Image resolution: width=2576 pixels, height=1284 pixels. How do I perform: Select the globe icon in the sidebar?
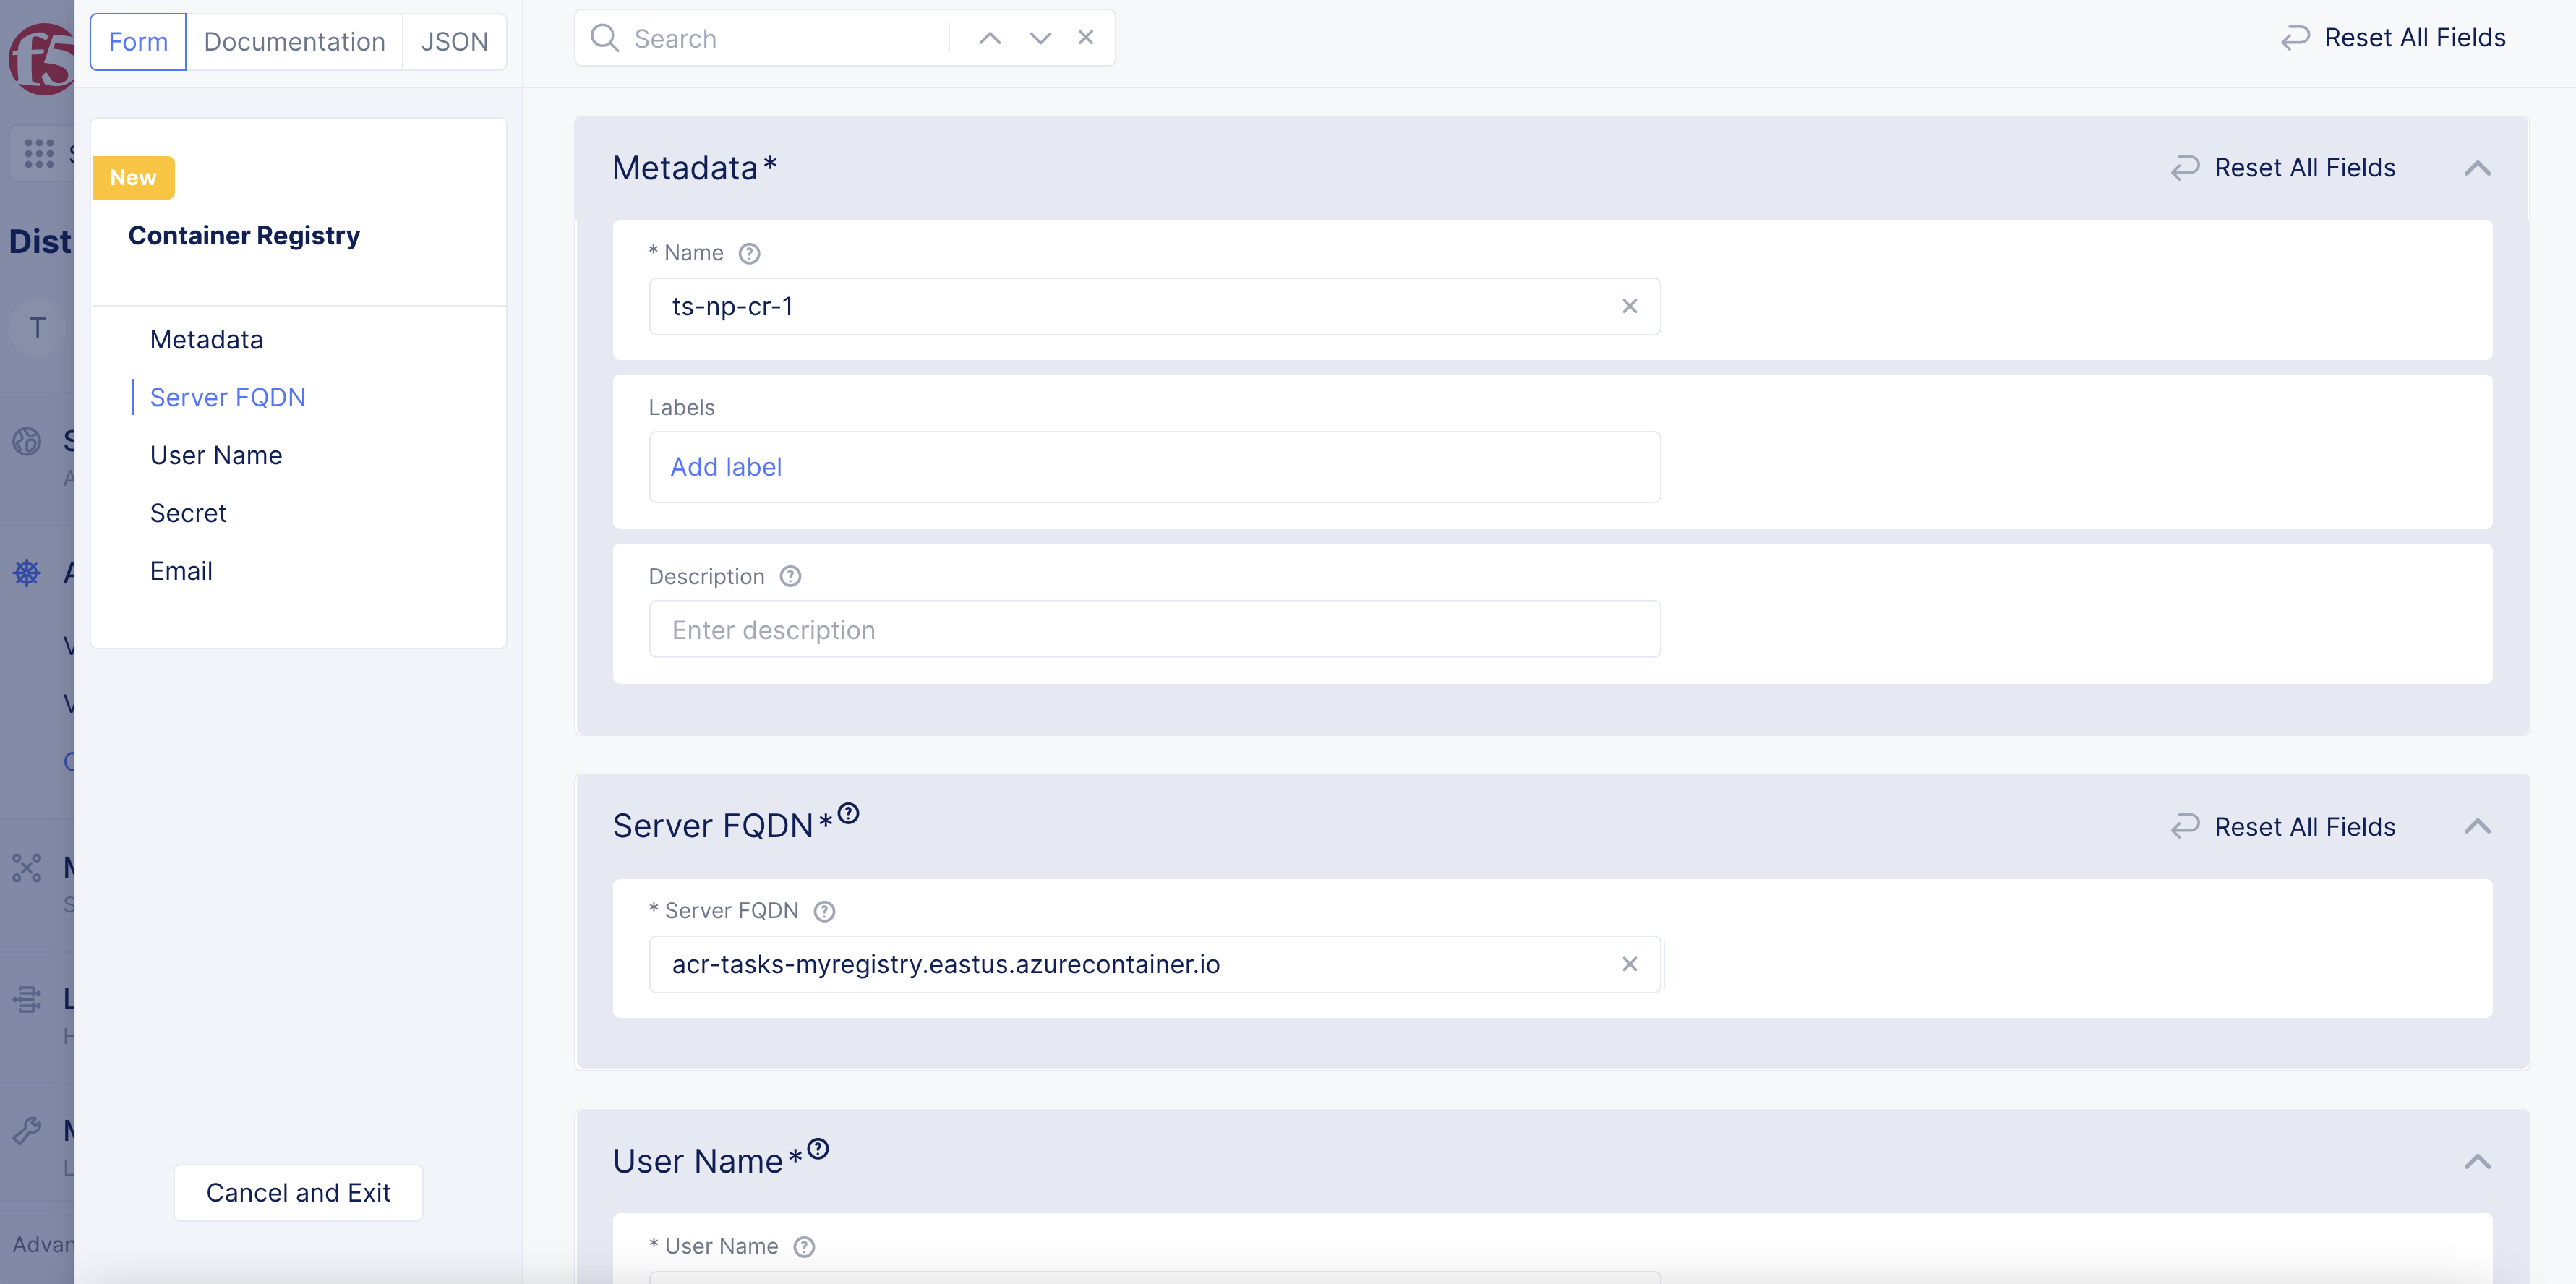pyautogui.click(x=27, y=441)
